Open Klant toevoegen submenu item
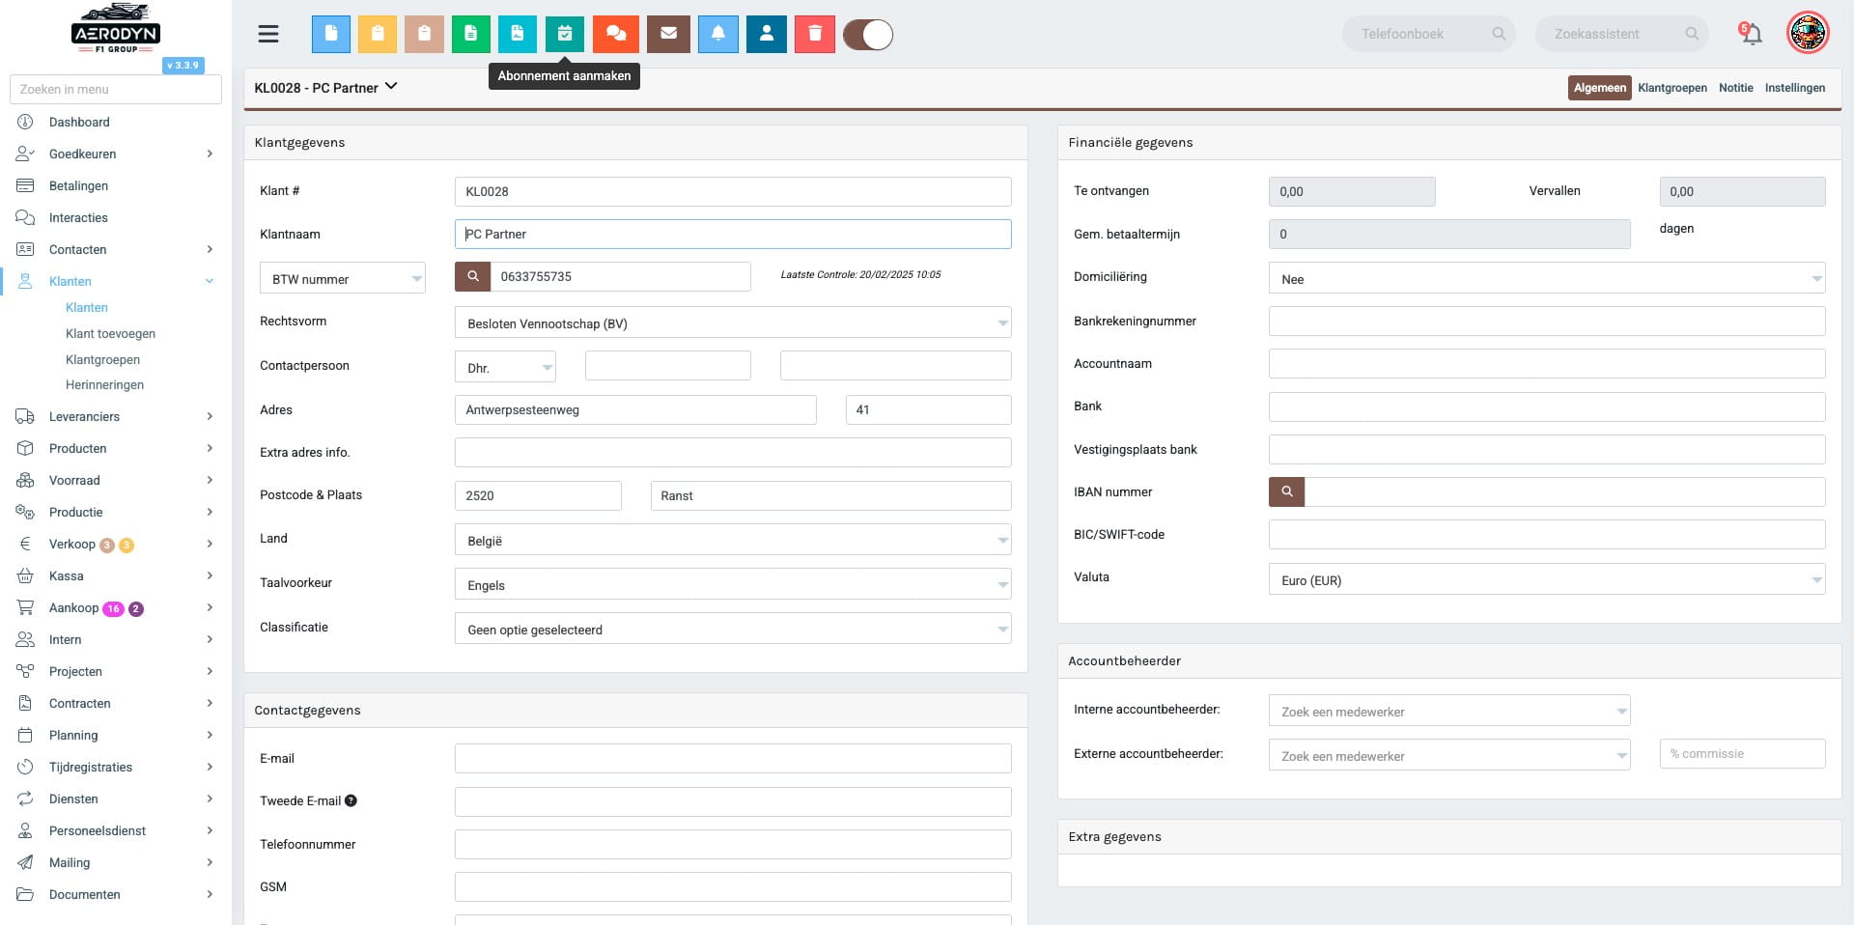 pos(110,333)
